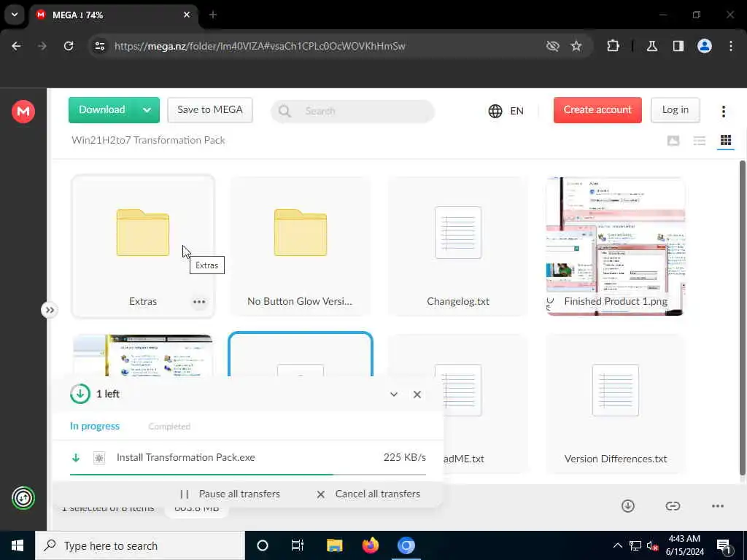Open Firefox from the taskbar
747x560 pixels.
point(370,545)
